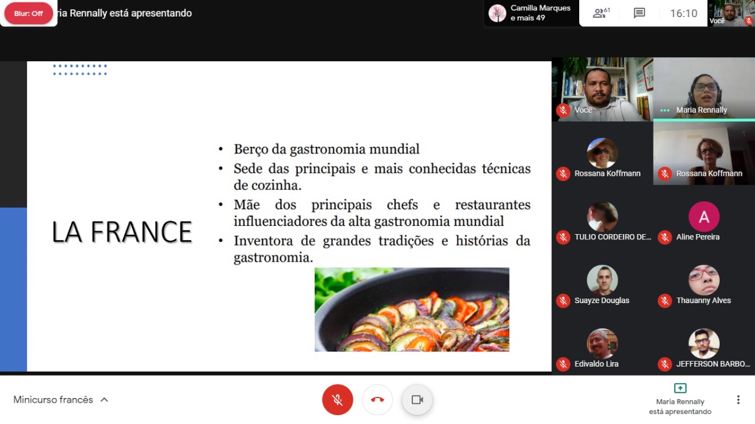Click the Você label on the top self-view
Screen dimensions: 755x424
pos(717,21)
